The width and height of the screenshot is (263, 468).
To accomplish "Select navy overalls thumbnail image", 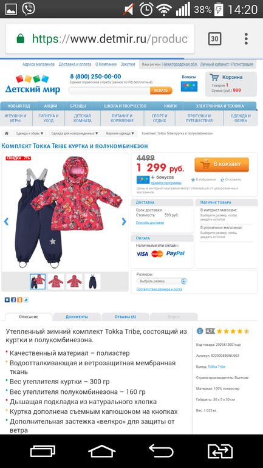I will 92,281.
